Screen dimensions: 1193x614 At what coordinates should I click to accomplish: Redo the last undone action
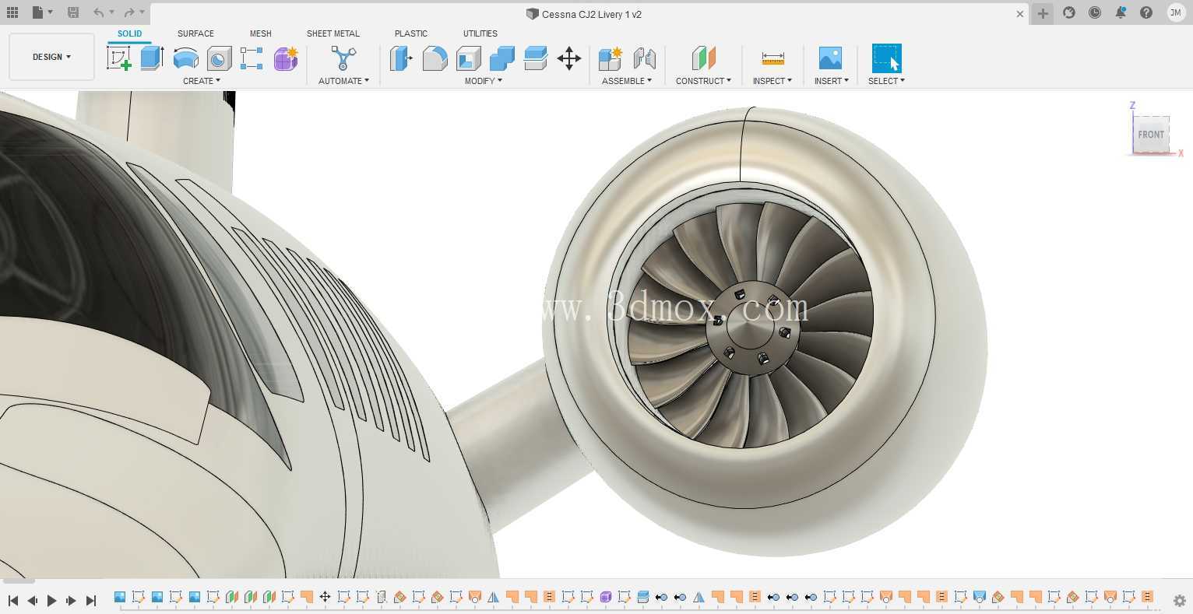(129, 12)
